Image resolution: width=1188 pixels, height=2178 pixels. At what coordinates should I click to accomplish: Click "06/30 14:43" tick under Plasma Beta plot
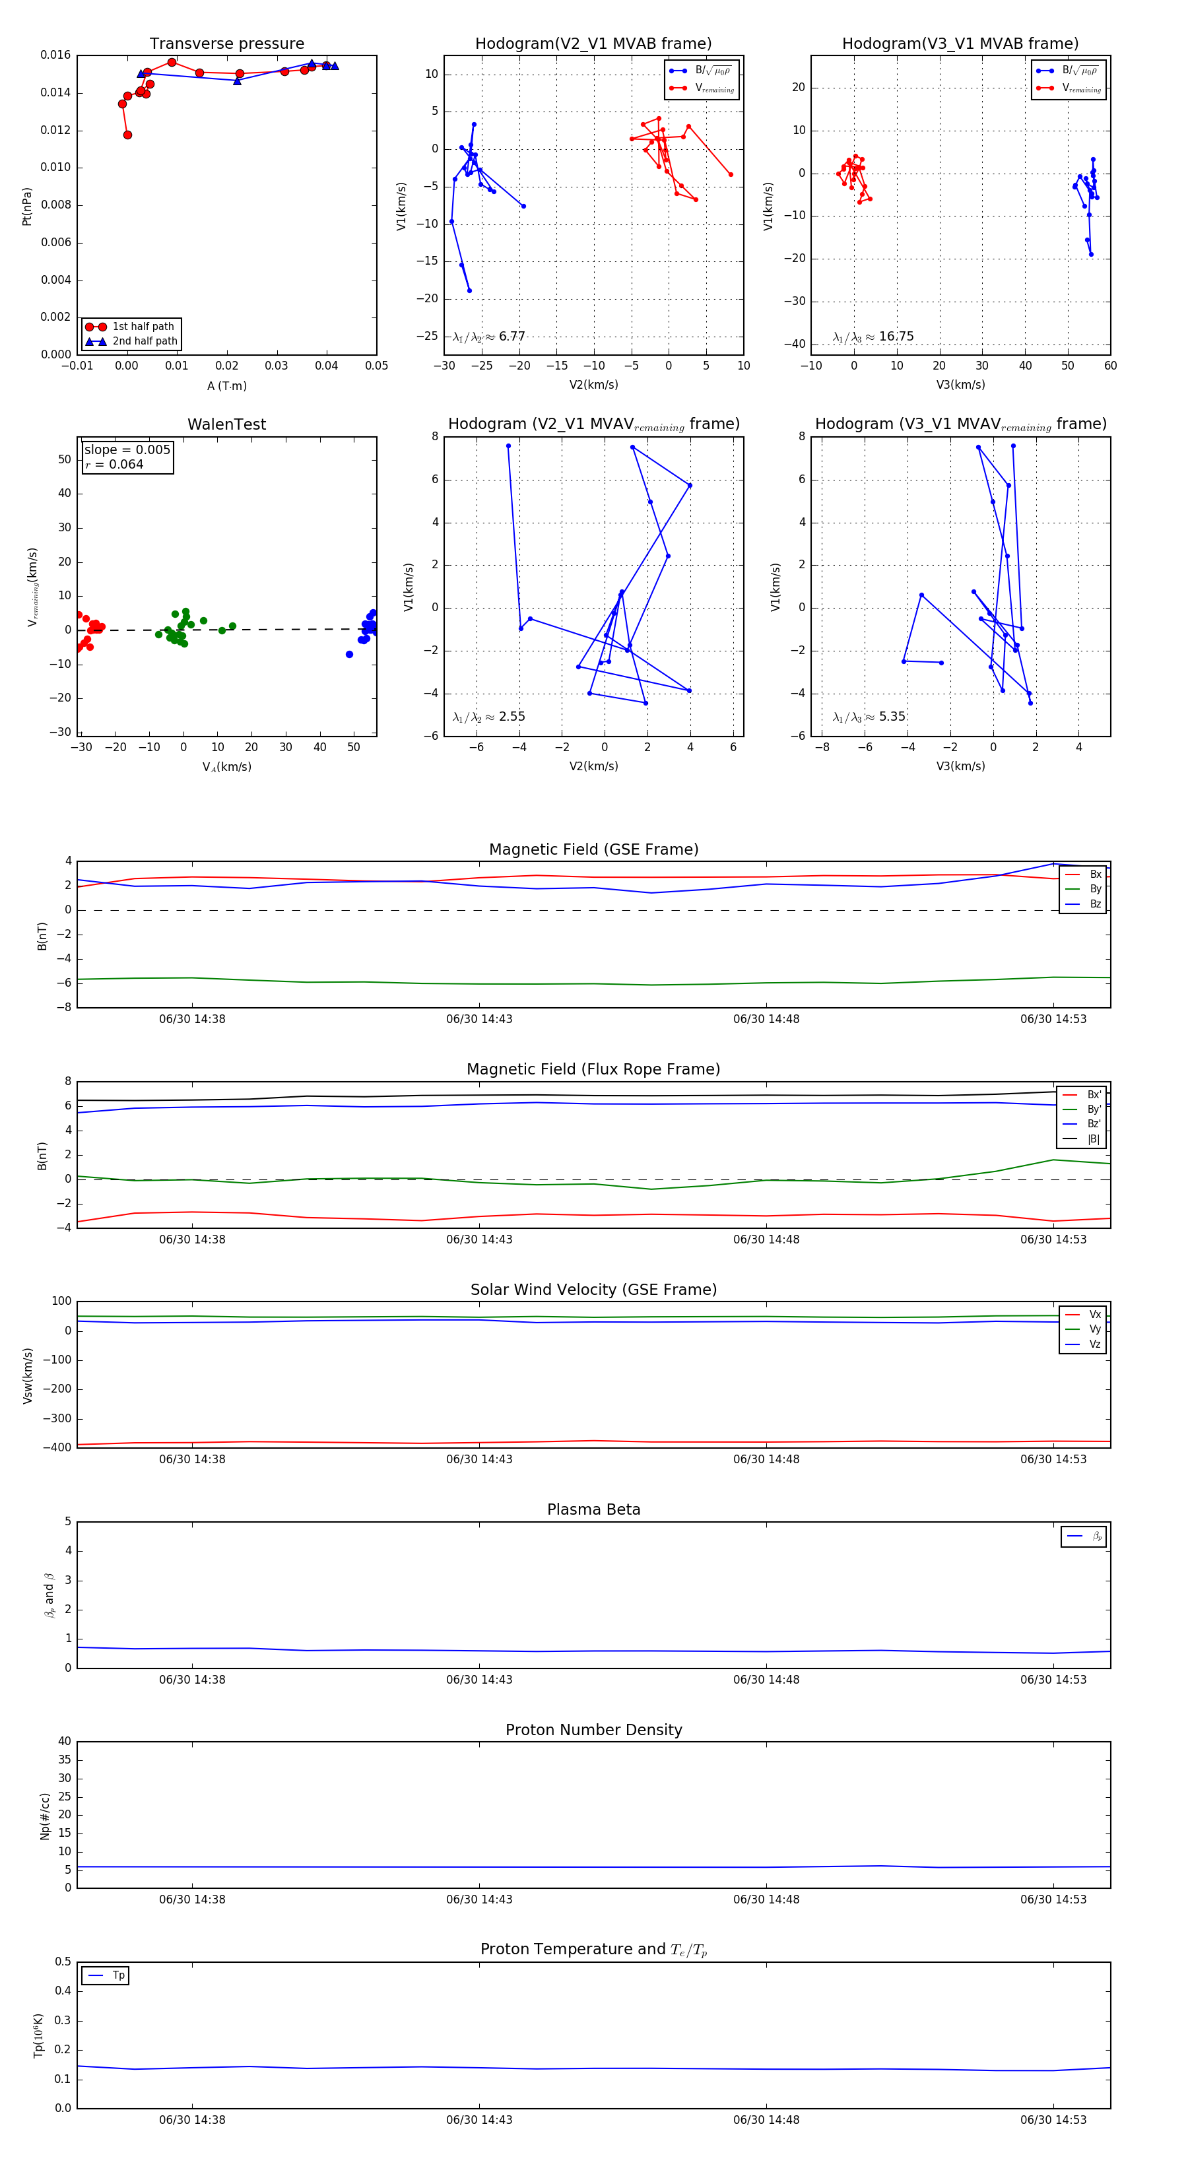(x=479, y=1679)
